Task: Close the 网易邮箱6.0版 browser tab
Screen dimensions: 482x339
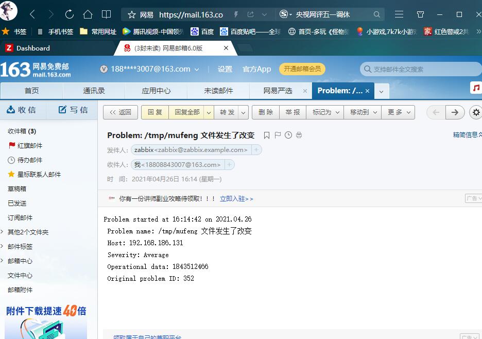Action: tap(226, 48)
